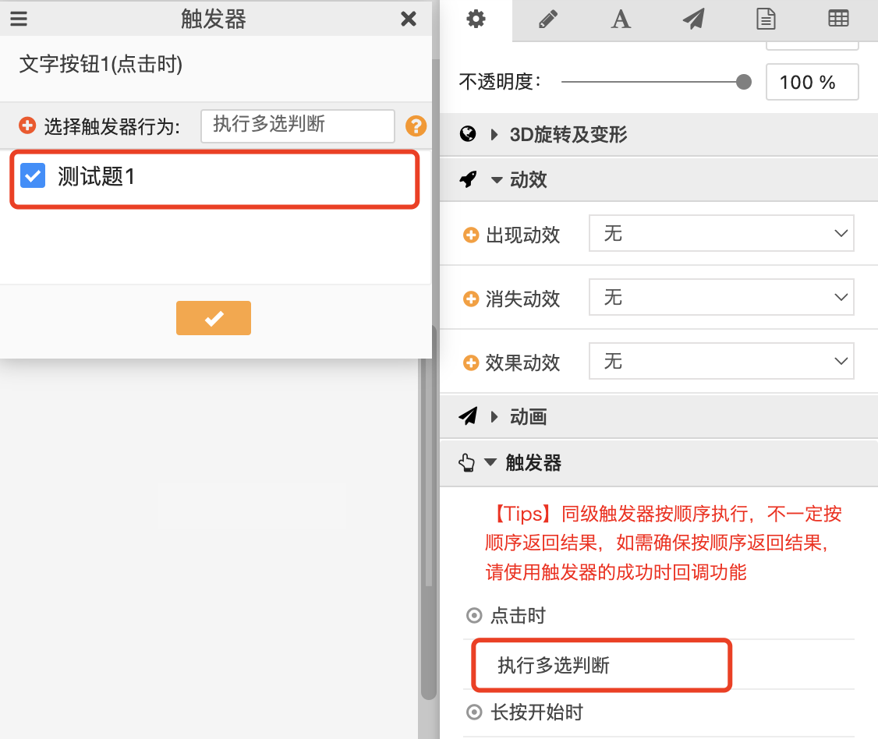The height and width of the screenshot is (739, 878).
Task: Click the paper plane animation icon
Action: pyautogui.click(x=692, y=19)
